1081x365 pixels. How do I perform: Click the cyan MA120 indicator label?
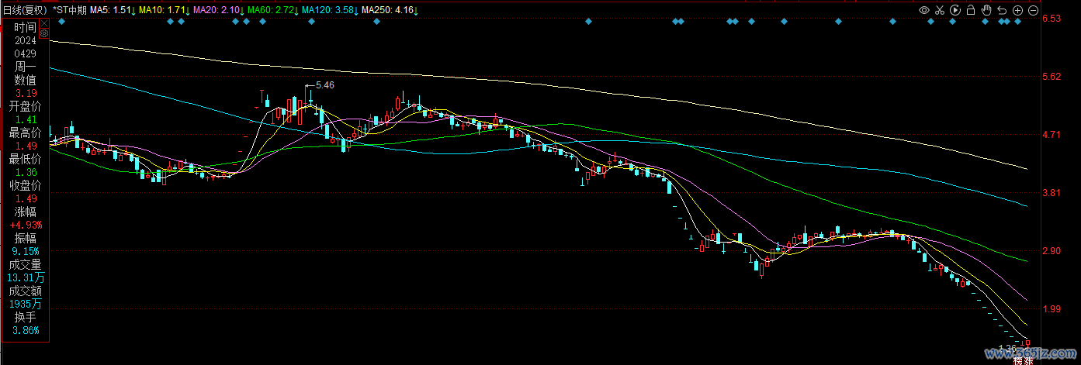[x=330, y=10]
